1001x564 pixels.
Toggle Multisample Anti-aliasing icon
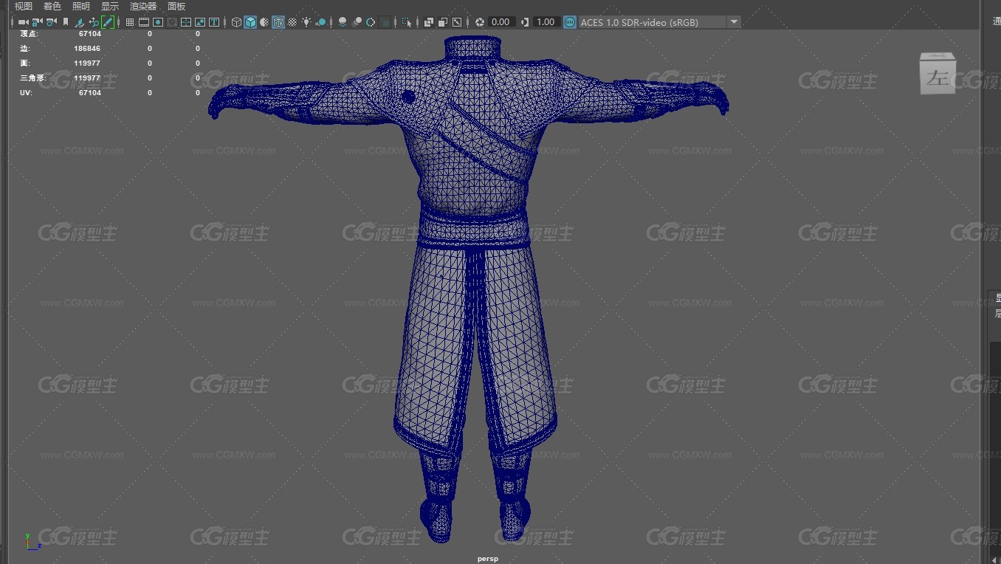pos(371,22)
